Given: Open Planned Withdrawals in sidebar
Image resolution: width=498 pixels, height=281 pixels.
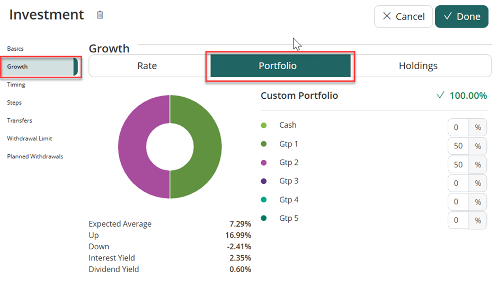Looking at the screenshot, I should pyautogui.click(x=35, y=156).
